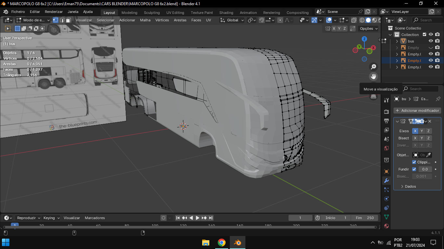Open the Marcadores timeline menu
This screenshot has height=249, width=444.
pos(95,218)
